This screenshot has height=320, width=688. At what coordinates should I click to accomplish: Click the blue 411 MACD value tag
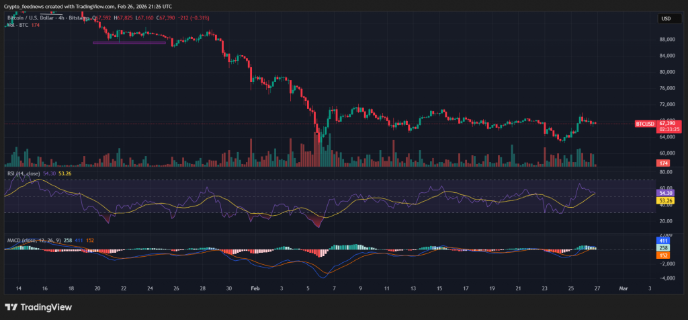[664, 240]
